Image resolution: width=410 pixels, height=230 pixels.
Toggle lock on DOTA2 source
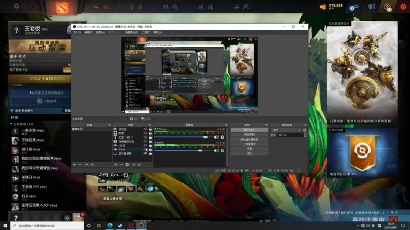click(150, 149)
